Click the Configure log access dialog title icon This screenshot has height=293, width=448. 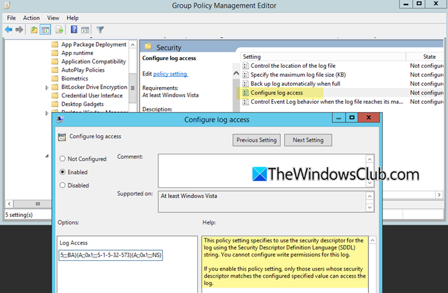60,120
